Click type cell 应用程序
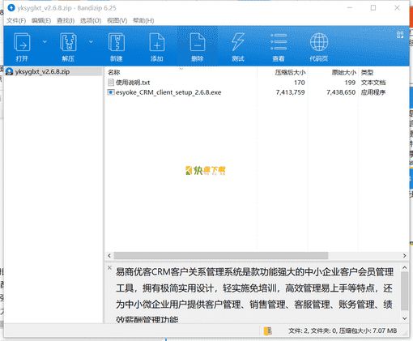This screenshot has width=413, height=341. (373, 92)
